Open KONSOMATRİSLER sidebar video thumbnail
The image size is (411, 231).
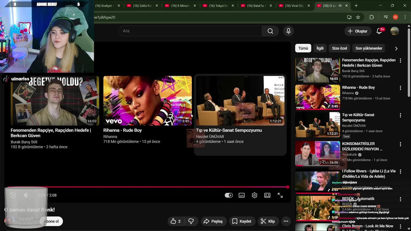(318, 154)
